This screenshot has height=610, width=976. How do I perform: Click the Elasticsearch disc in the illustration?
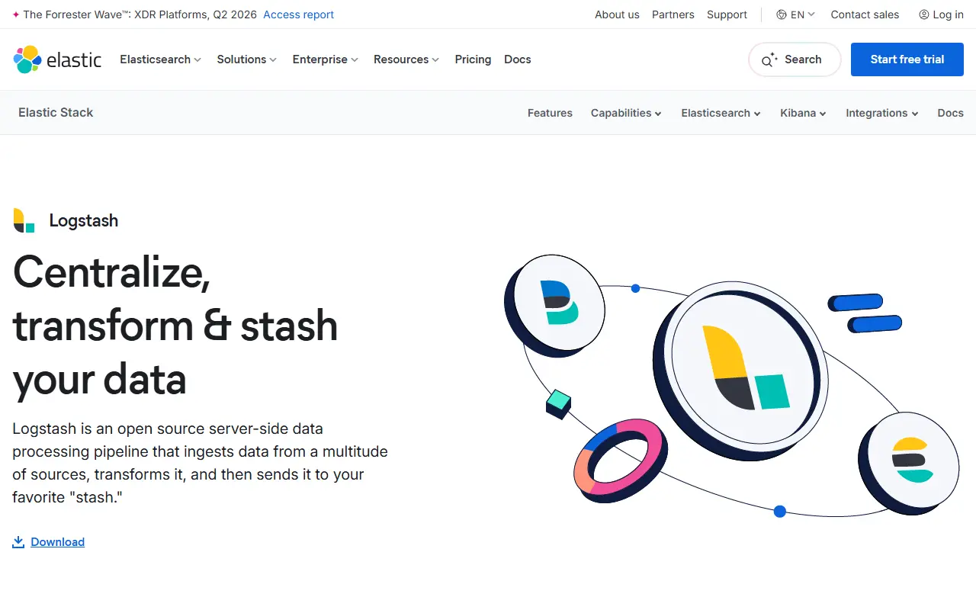coord(909,462)
